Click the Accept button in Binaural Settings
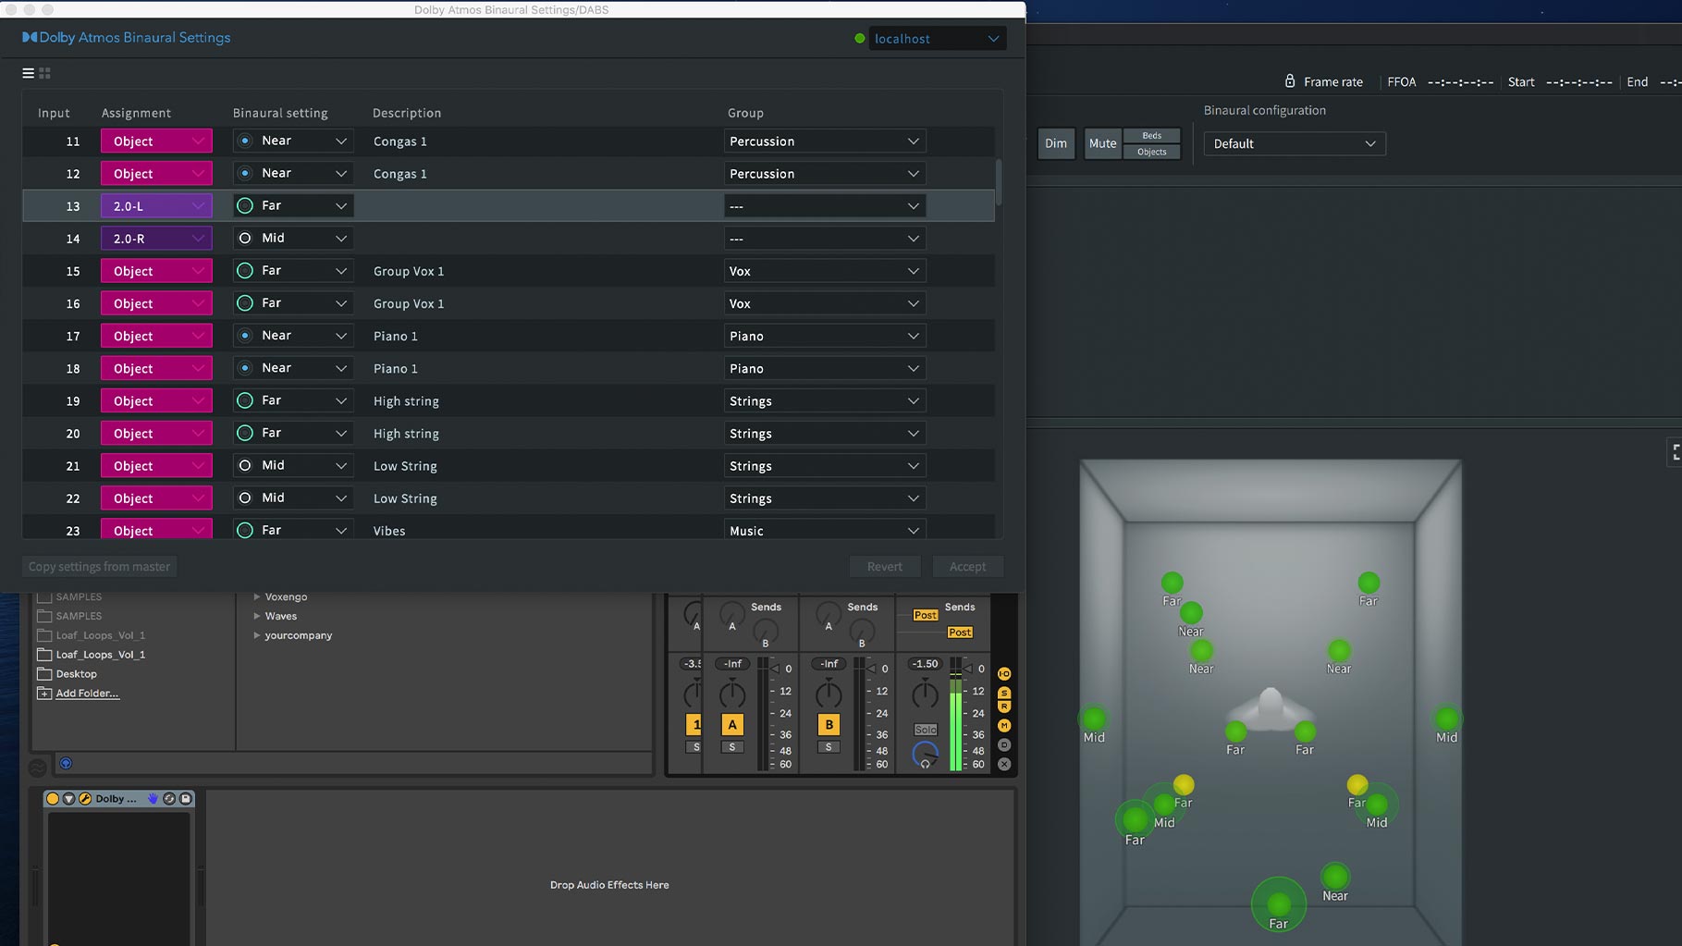Screen dimensions: 1682x946 967,566
